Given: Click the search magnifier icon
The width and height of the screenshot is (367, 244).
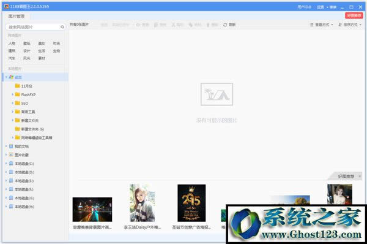Looking at the screenshot, I should pos(62,27).
